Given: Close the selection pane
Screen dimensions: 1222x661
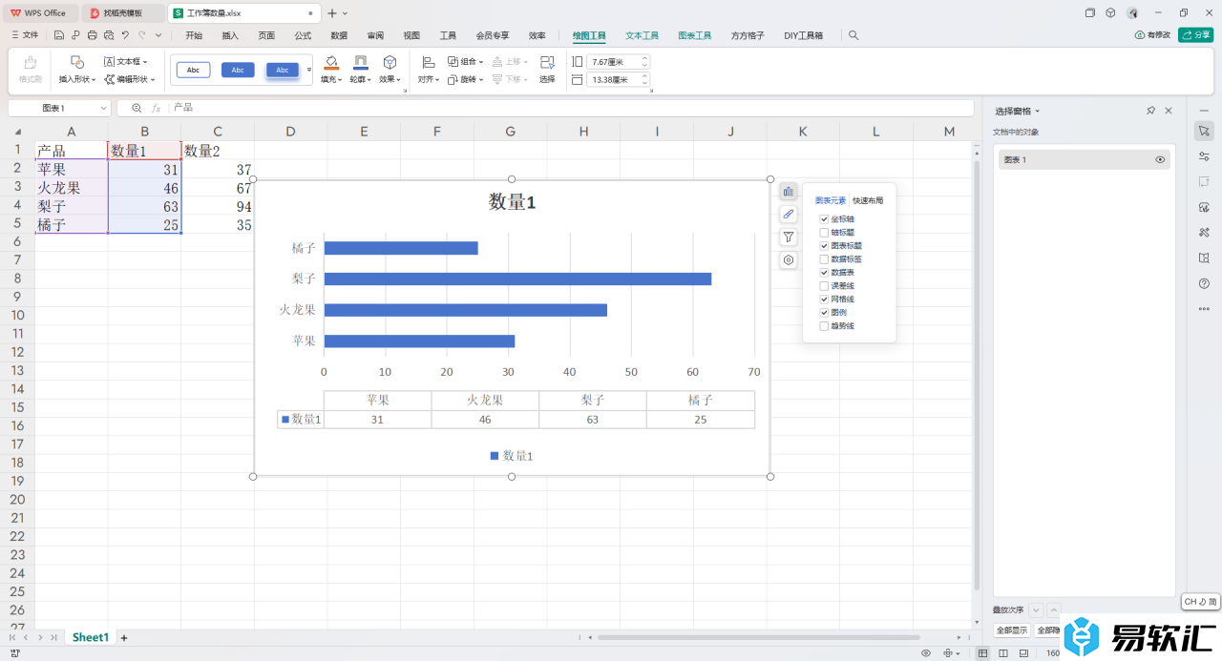Looking at the screenshot, I should 1168,111.
